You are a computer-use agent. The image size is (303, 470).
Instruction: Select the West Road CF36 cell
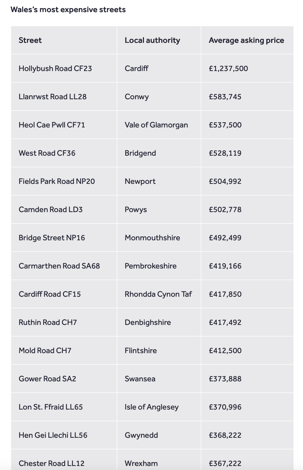47,153
